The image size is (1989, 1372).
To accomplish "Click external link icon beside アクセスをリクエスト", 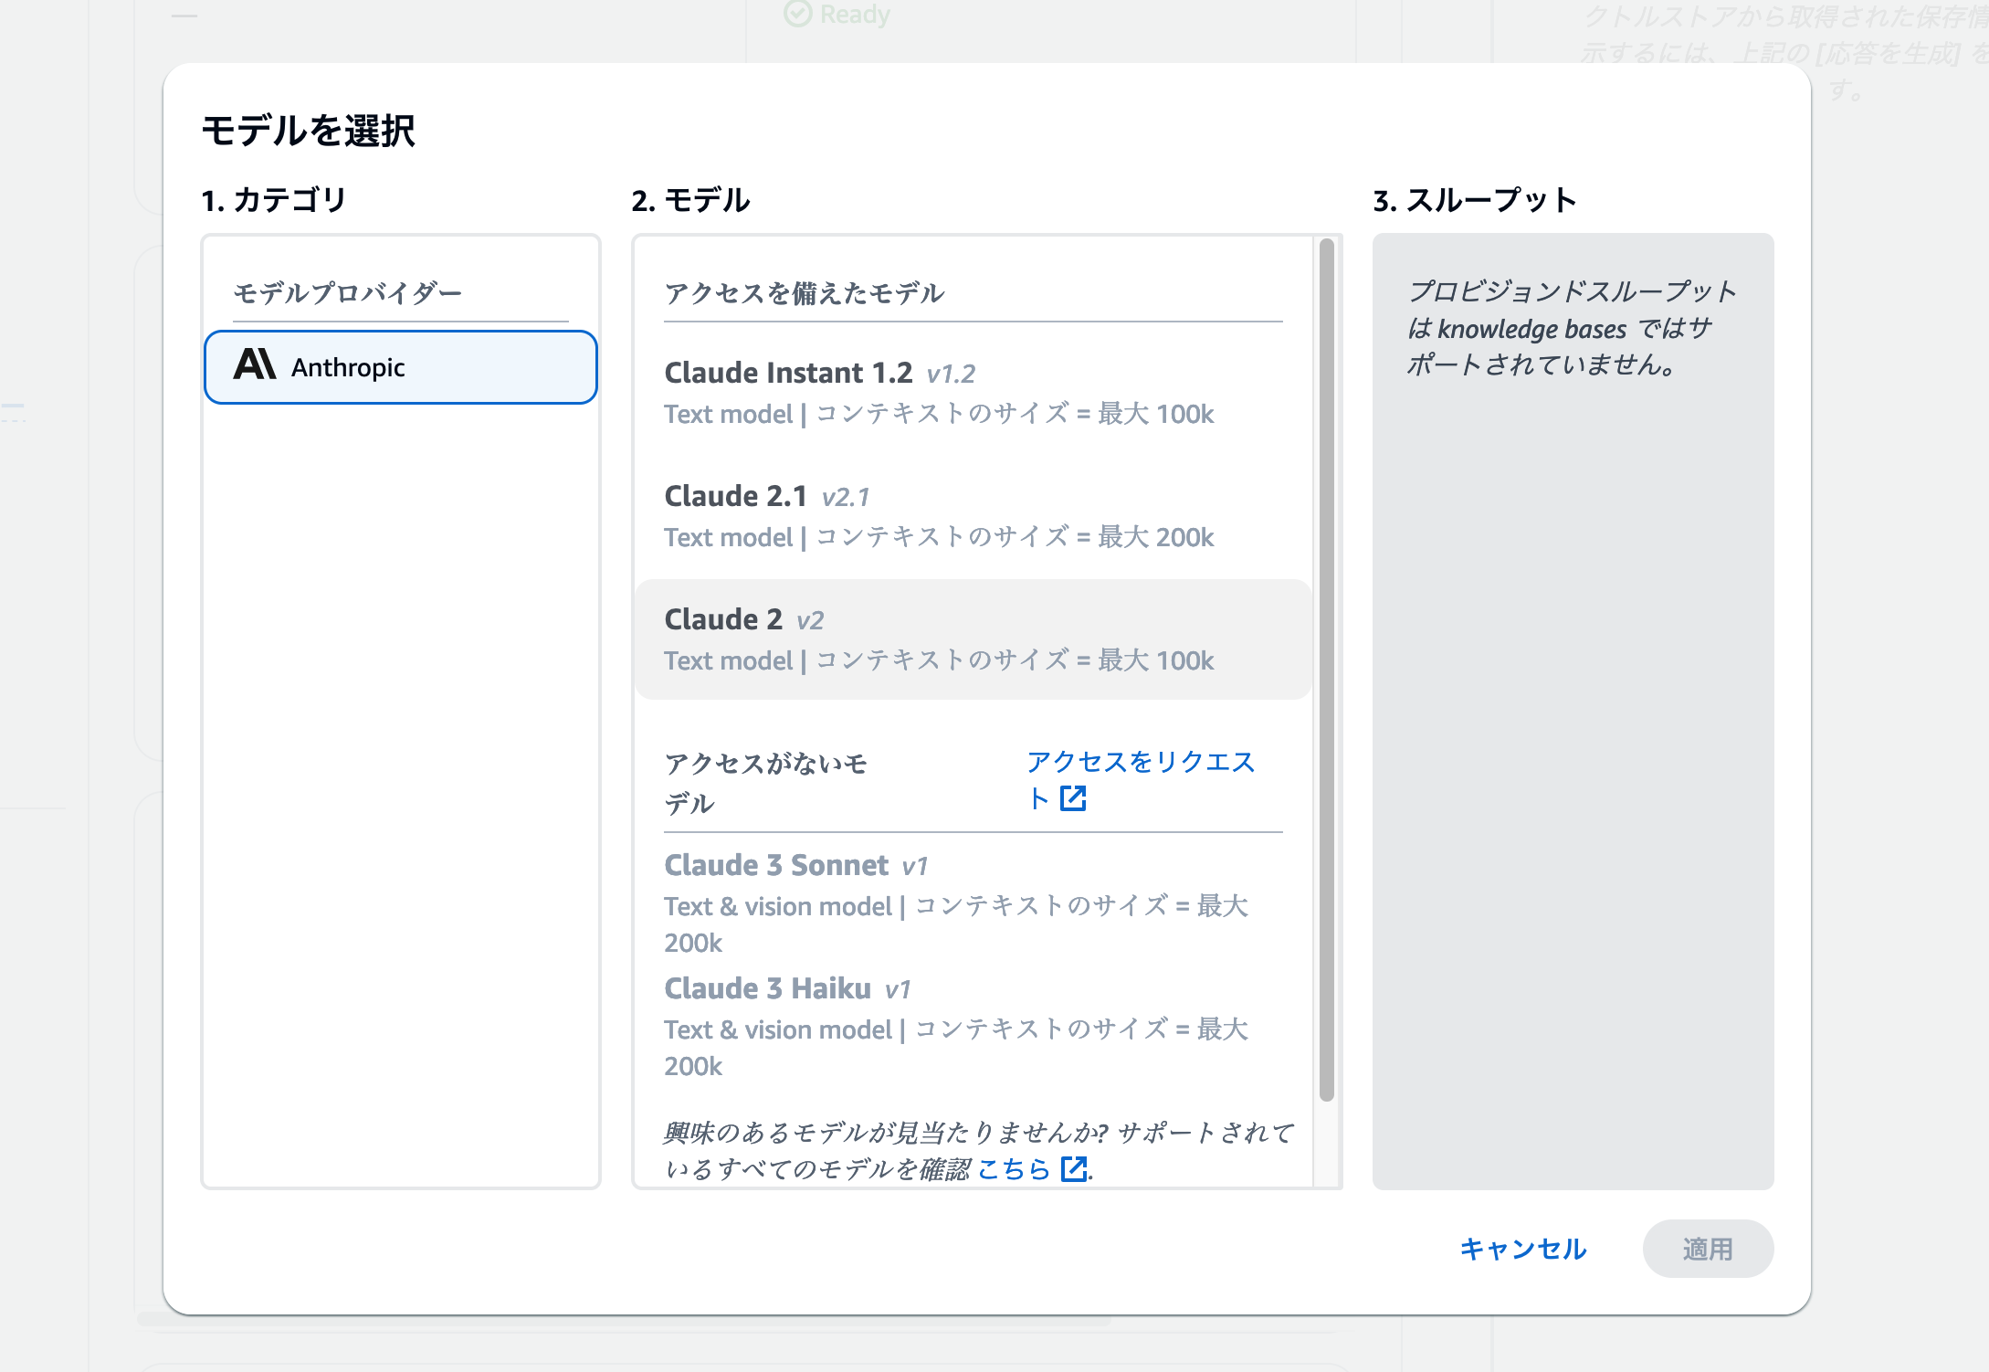I will [x=1075, y=799].
